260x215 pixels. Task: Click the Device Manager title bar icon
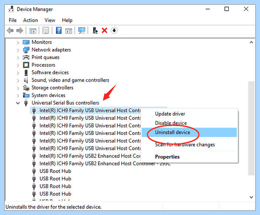(11, 9)
